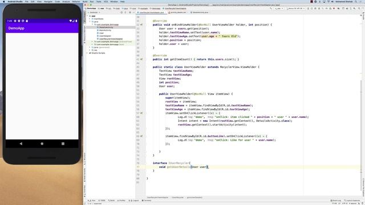Click the folded getItemCount method body
Viewport: 365px width, 205px height.
point(217,59)
